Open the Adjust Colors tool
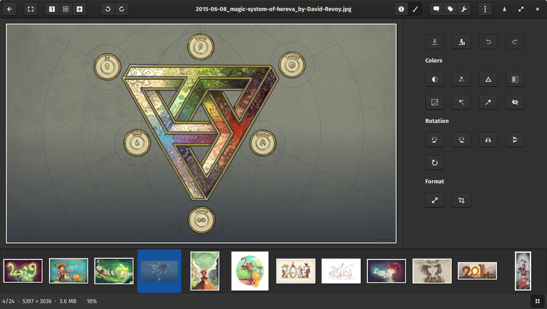The image size is (547, 309). [x=462, y=79]
